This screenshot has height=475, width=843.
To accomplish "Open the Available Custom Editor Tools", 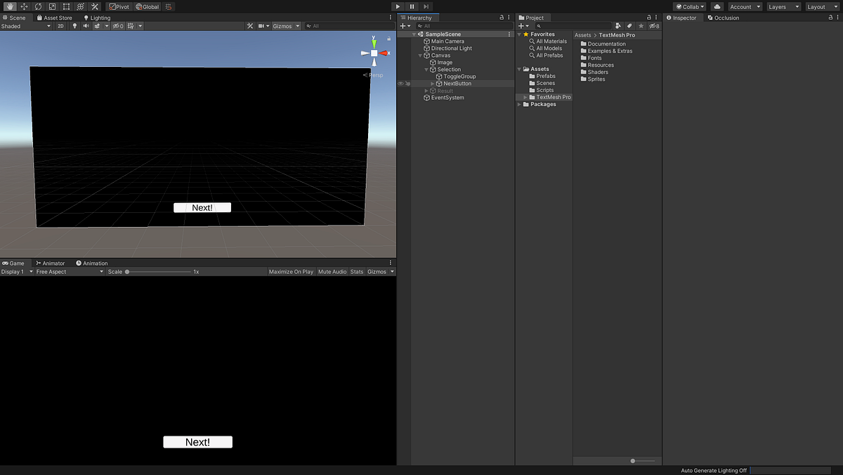I will [94, 6].
